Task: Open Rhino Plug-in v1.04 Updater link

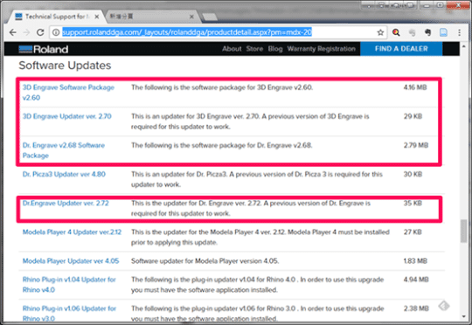Action: [69, 285]
